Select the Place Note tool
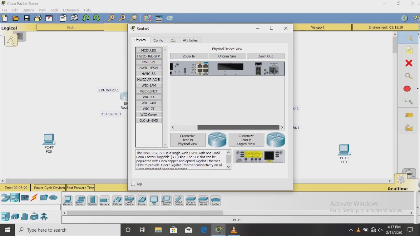Image resolution: width=420 pixels, height=236 pixels. point(409,50)
